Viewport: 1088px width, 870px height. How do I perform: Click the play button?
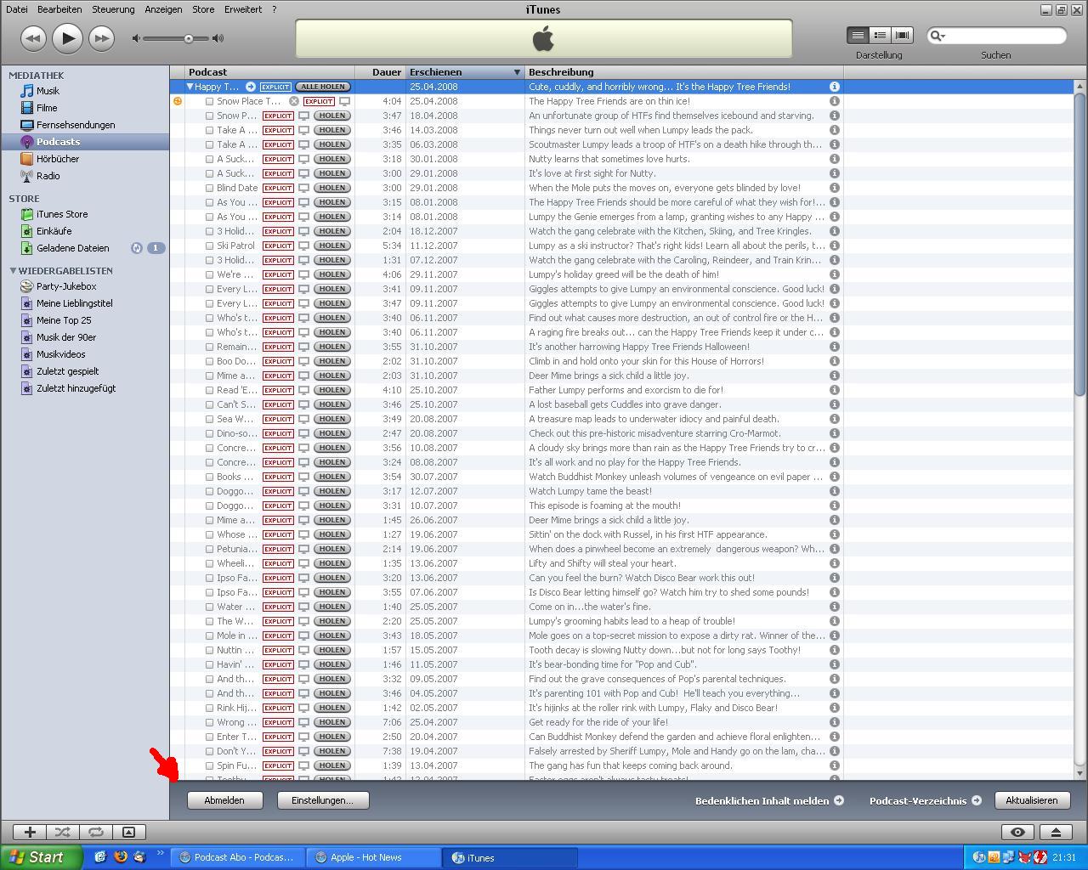point(67,38)
